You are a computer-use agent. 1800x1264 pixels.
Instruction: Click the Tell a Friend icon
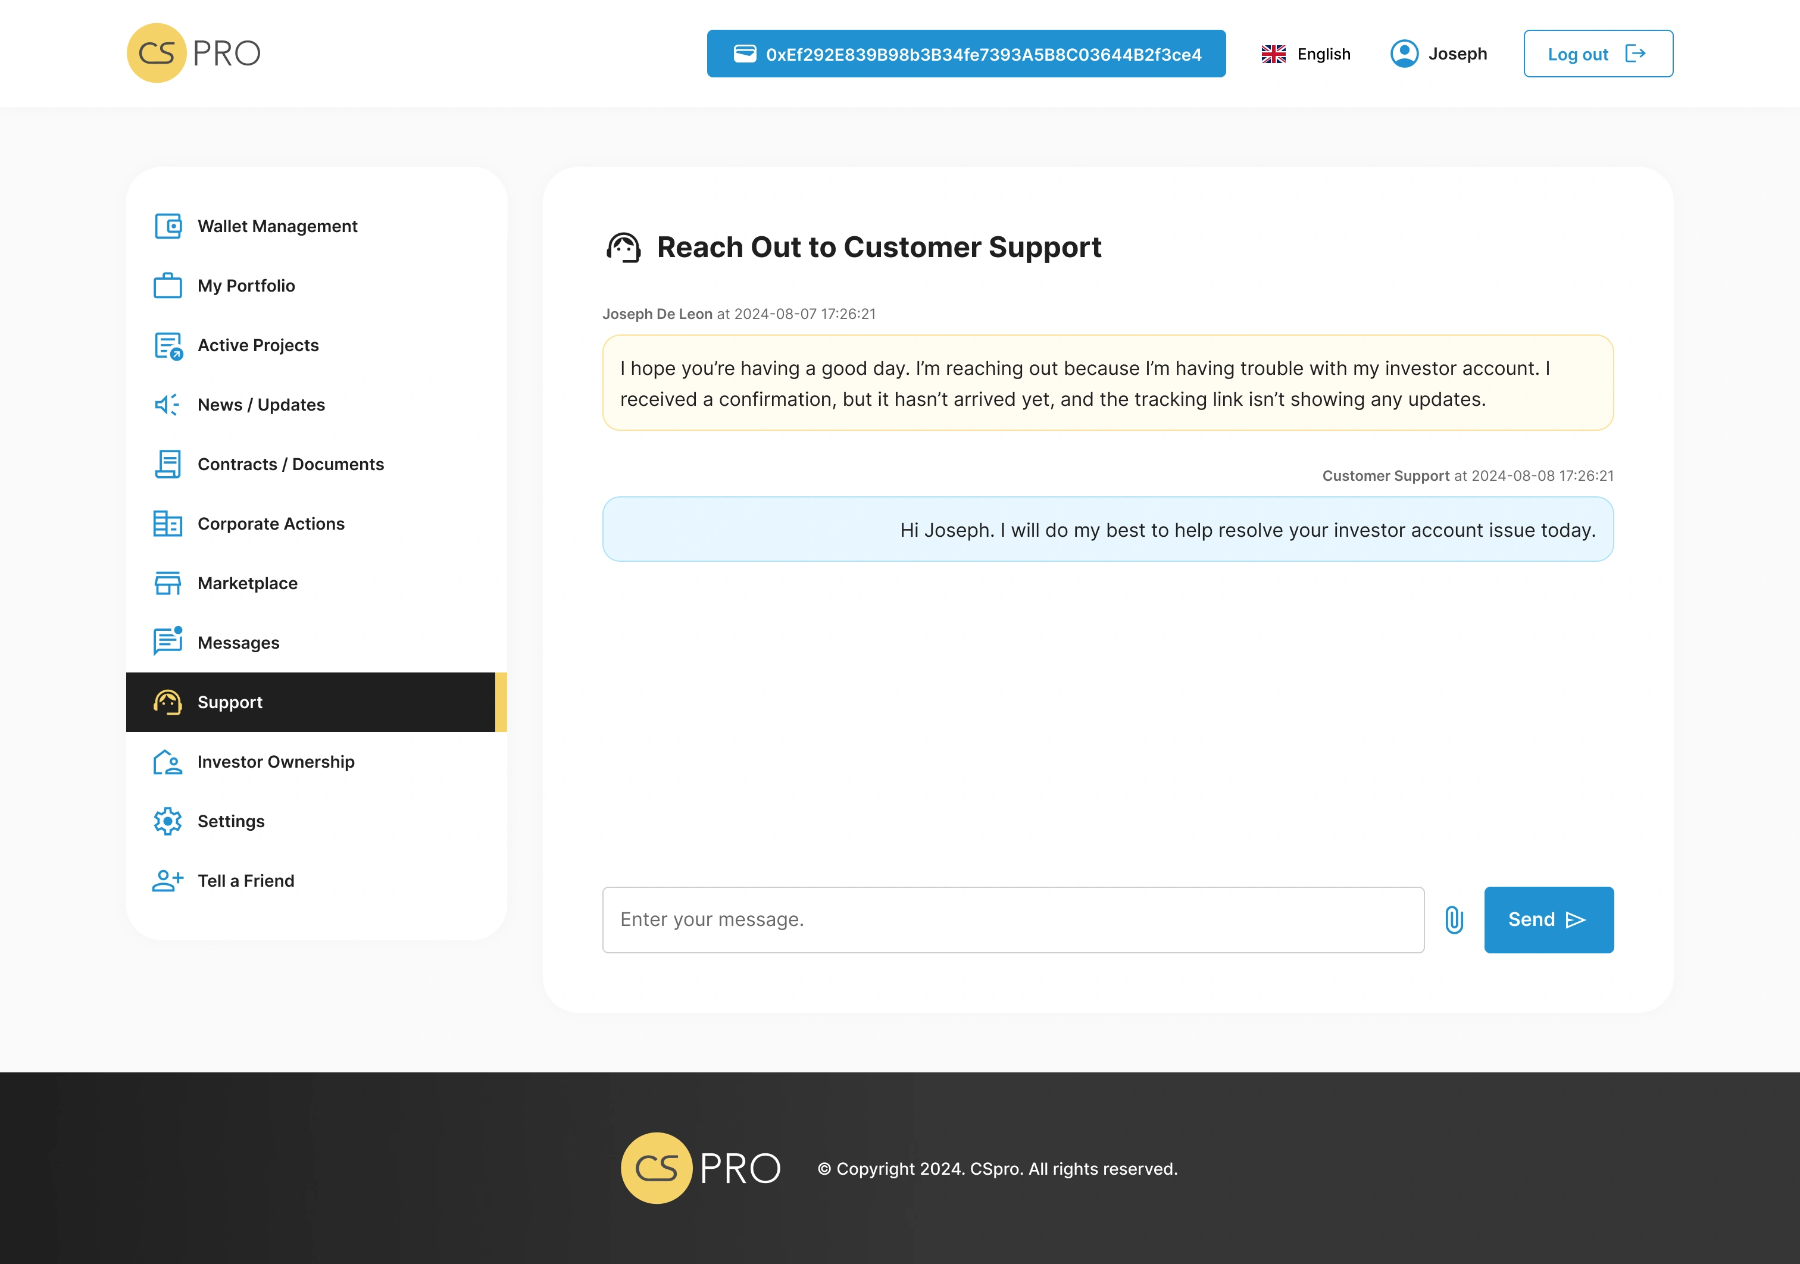[168, 881]
